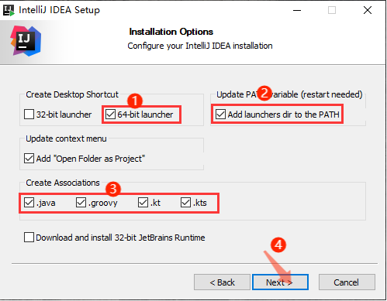Image resolution: width=387 pixels, height=301 pixels.
Task: Cancel the IntelliJ IDEA setup
Action: (x=347, y=282)
